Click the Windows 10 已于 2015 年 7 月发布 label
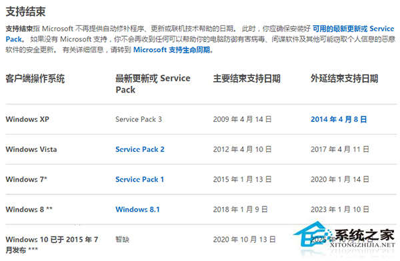The image size is (400, 261). click(x=52, y=245)
